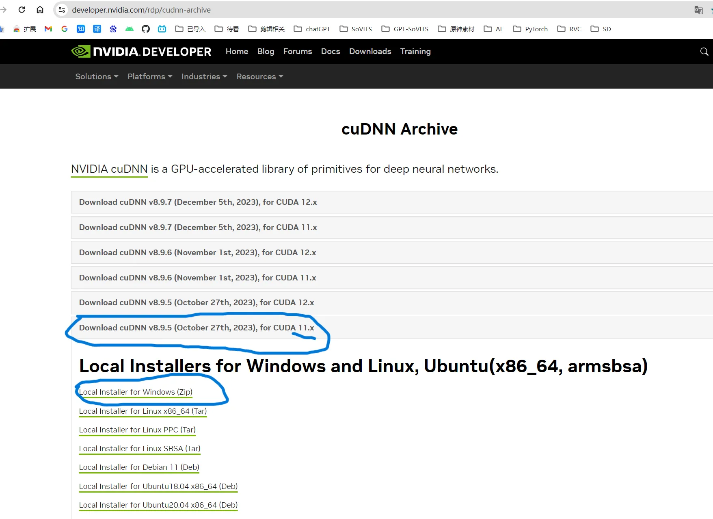Open the SoVITS bookmark folder

tap(356, 29)
